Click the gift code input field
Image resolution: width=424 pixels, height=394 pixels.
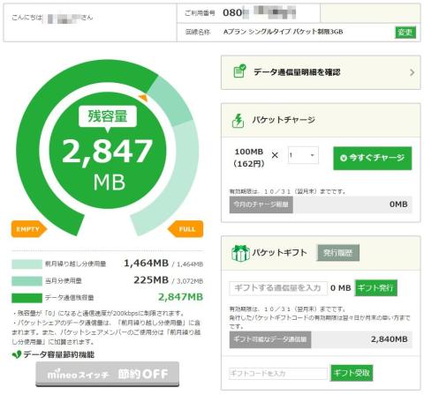click(278, 374)
